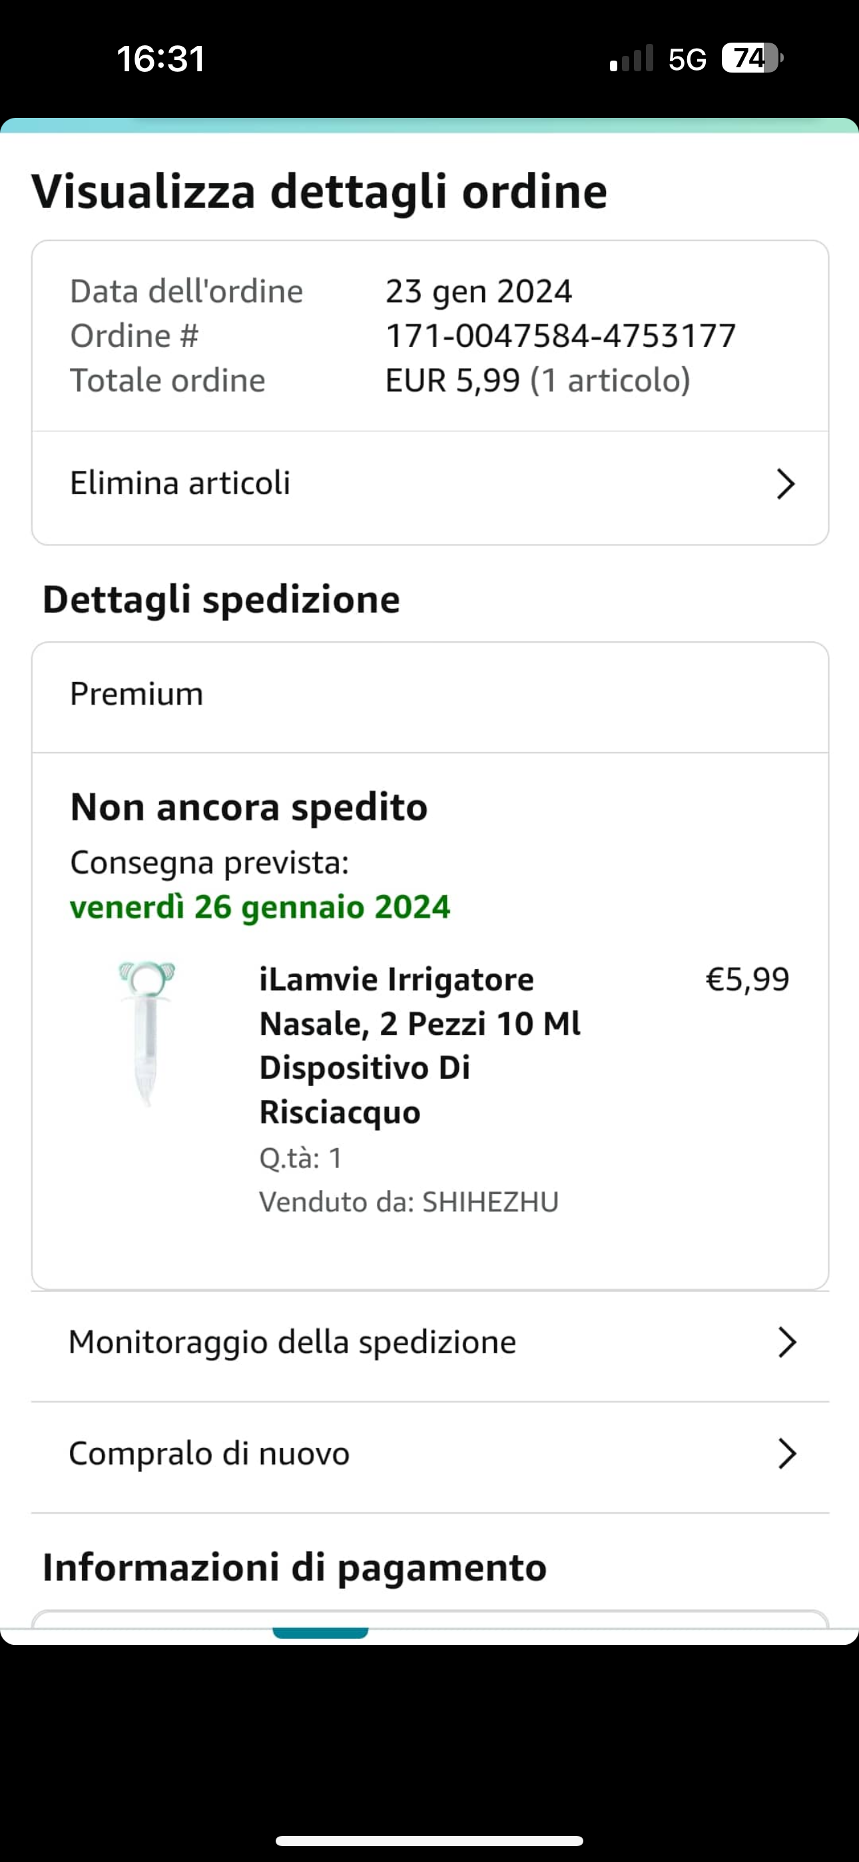Tap the Non ancora spedito status heading
Image resolution: width=859 pixels, height=1862 pixels.
(x=249, y=806)
